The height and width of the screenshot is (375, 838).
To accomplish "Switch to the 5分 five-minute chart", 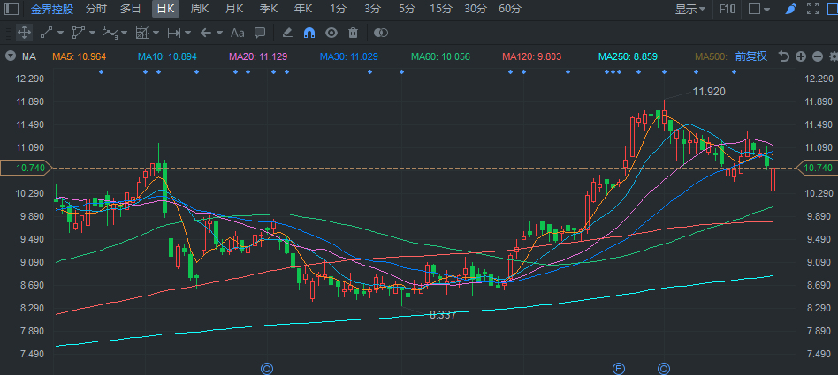I will point(407,9).
